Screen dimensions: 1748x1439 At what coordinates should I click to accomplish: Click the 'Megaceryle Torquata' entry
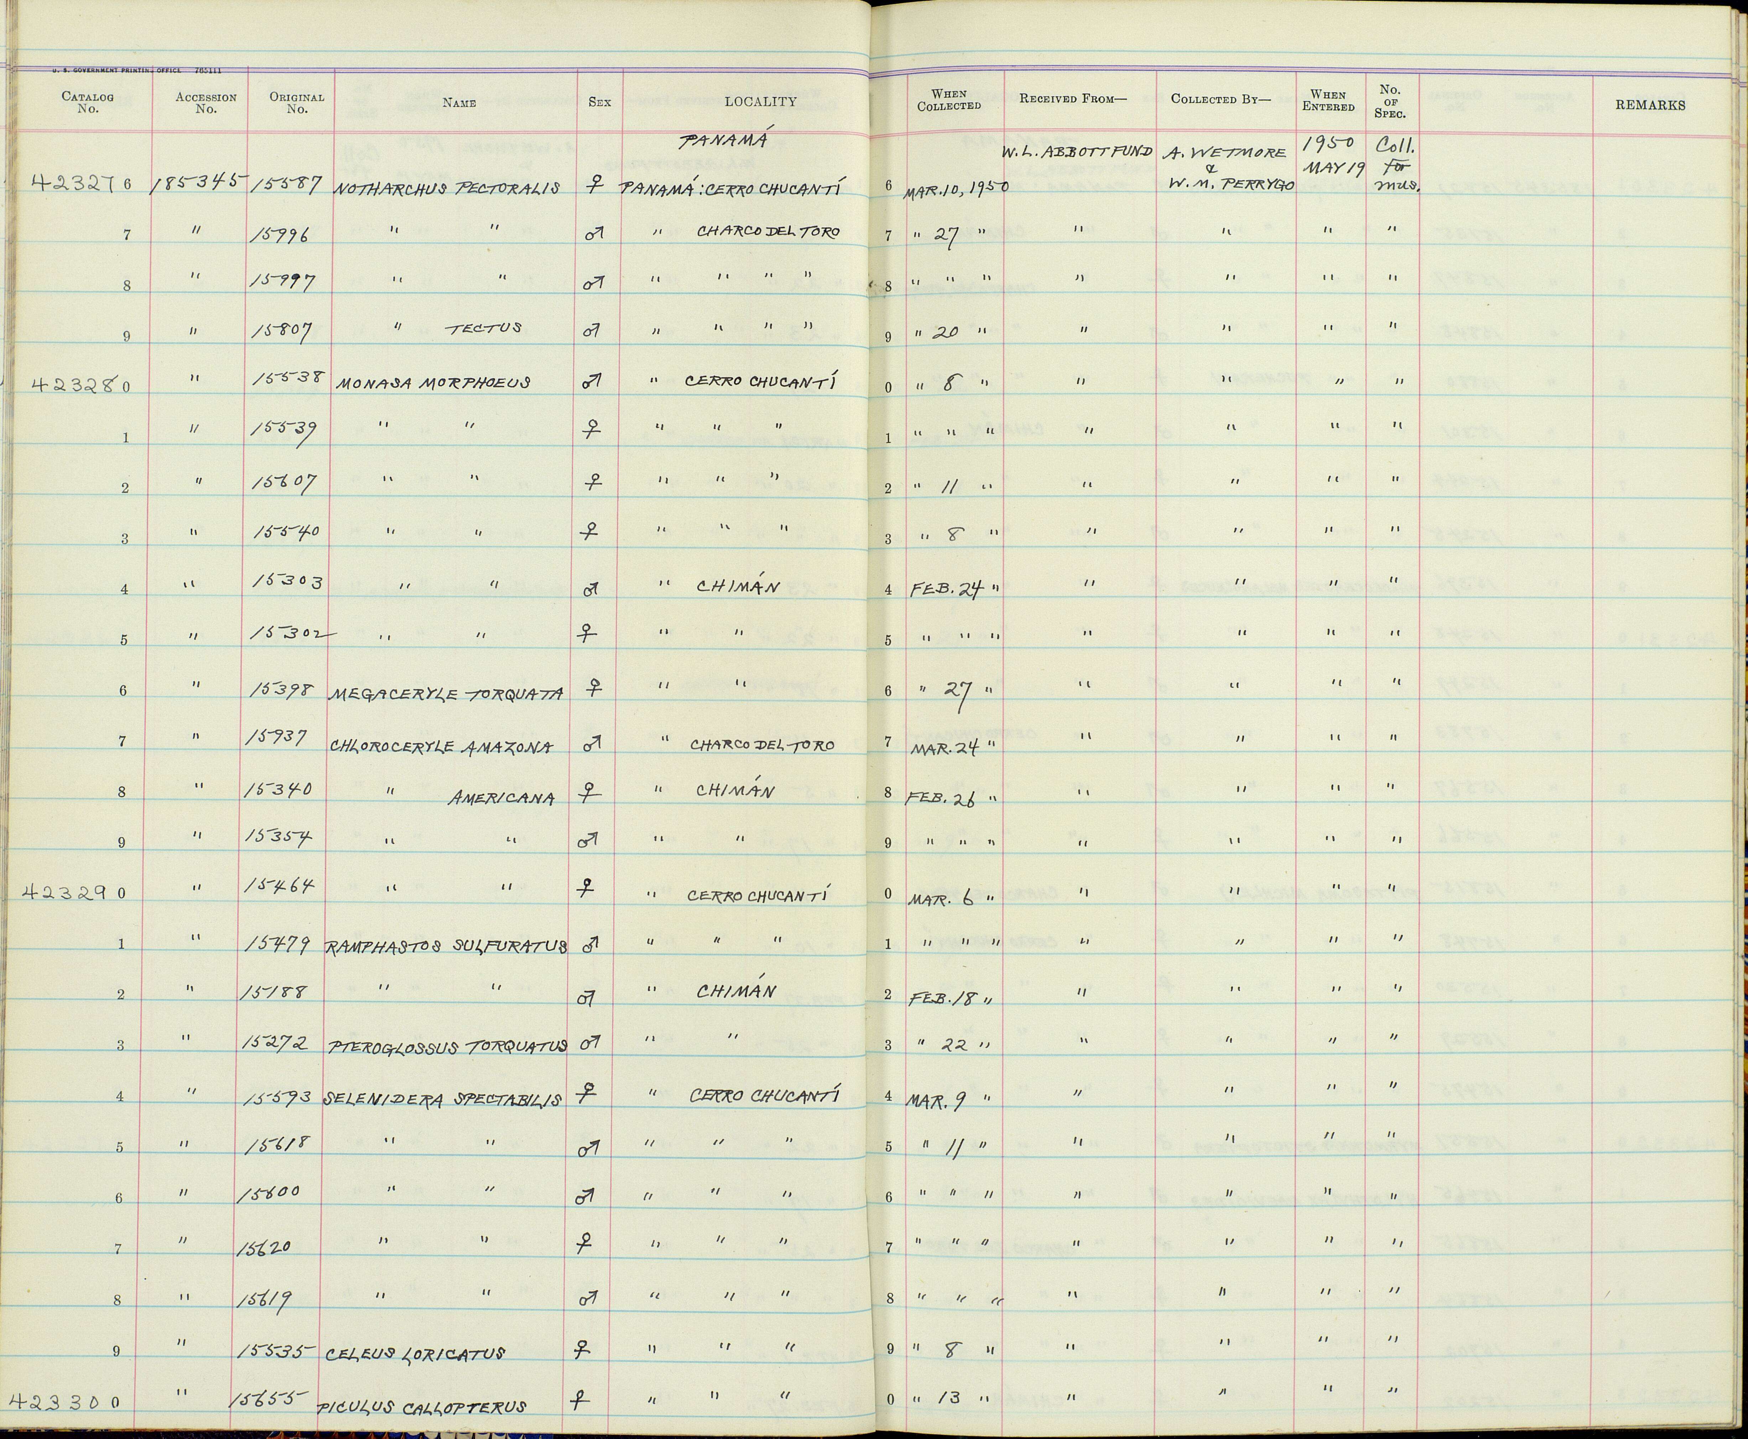(x=447, y=693)
